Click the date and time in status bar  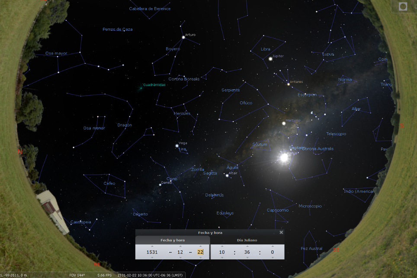151,275
